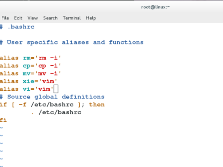The image size is (223, 167).
Task: Click the word 'then' in the if statement
Action: pyautogui.click(x=97, y=105)
